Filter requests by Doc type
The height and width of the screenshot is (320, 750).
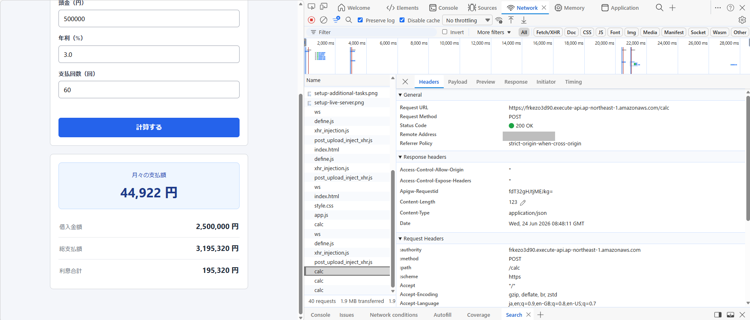point(571,32)
